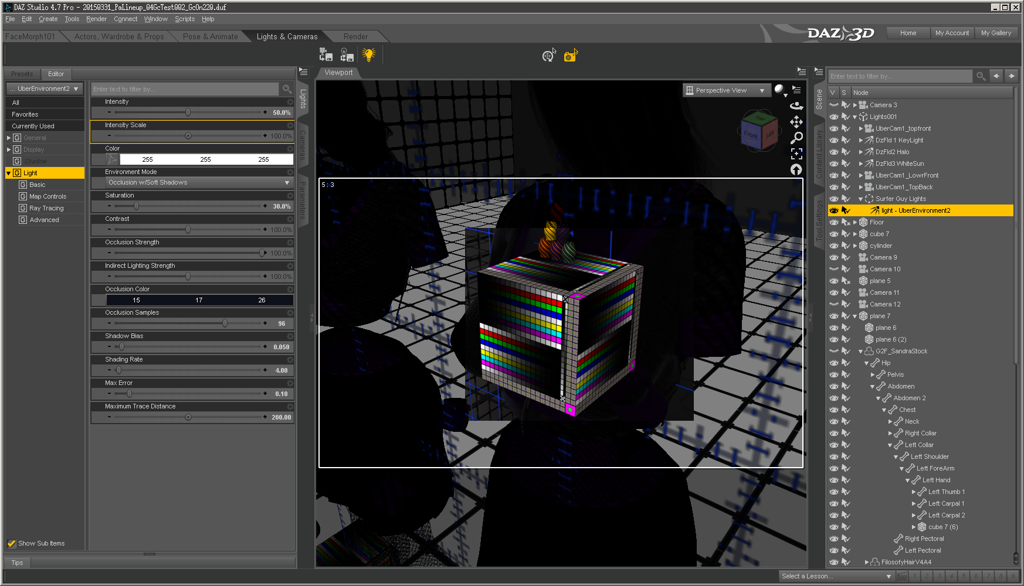Open the draw style sphere icon
This screenshot has width=1024, height=586.
coord(779,90)
